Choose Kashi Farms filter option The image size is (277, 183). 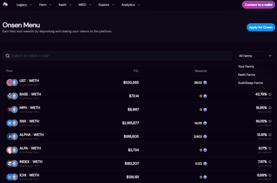255,75
